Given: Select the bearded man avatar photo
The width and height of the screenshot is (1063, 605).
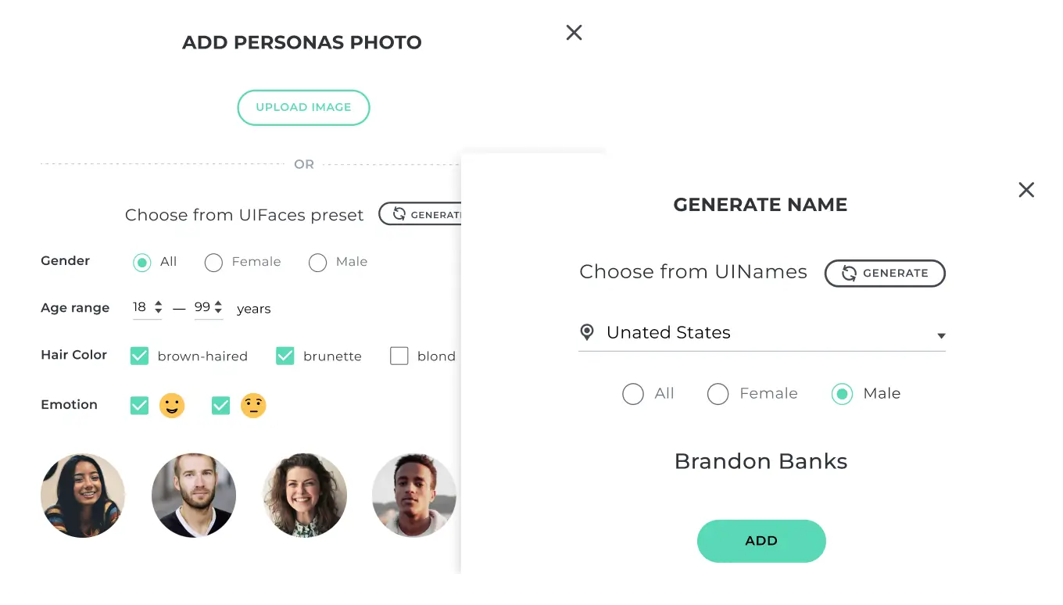Looking at the screenshot, I should [194, 496].
